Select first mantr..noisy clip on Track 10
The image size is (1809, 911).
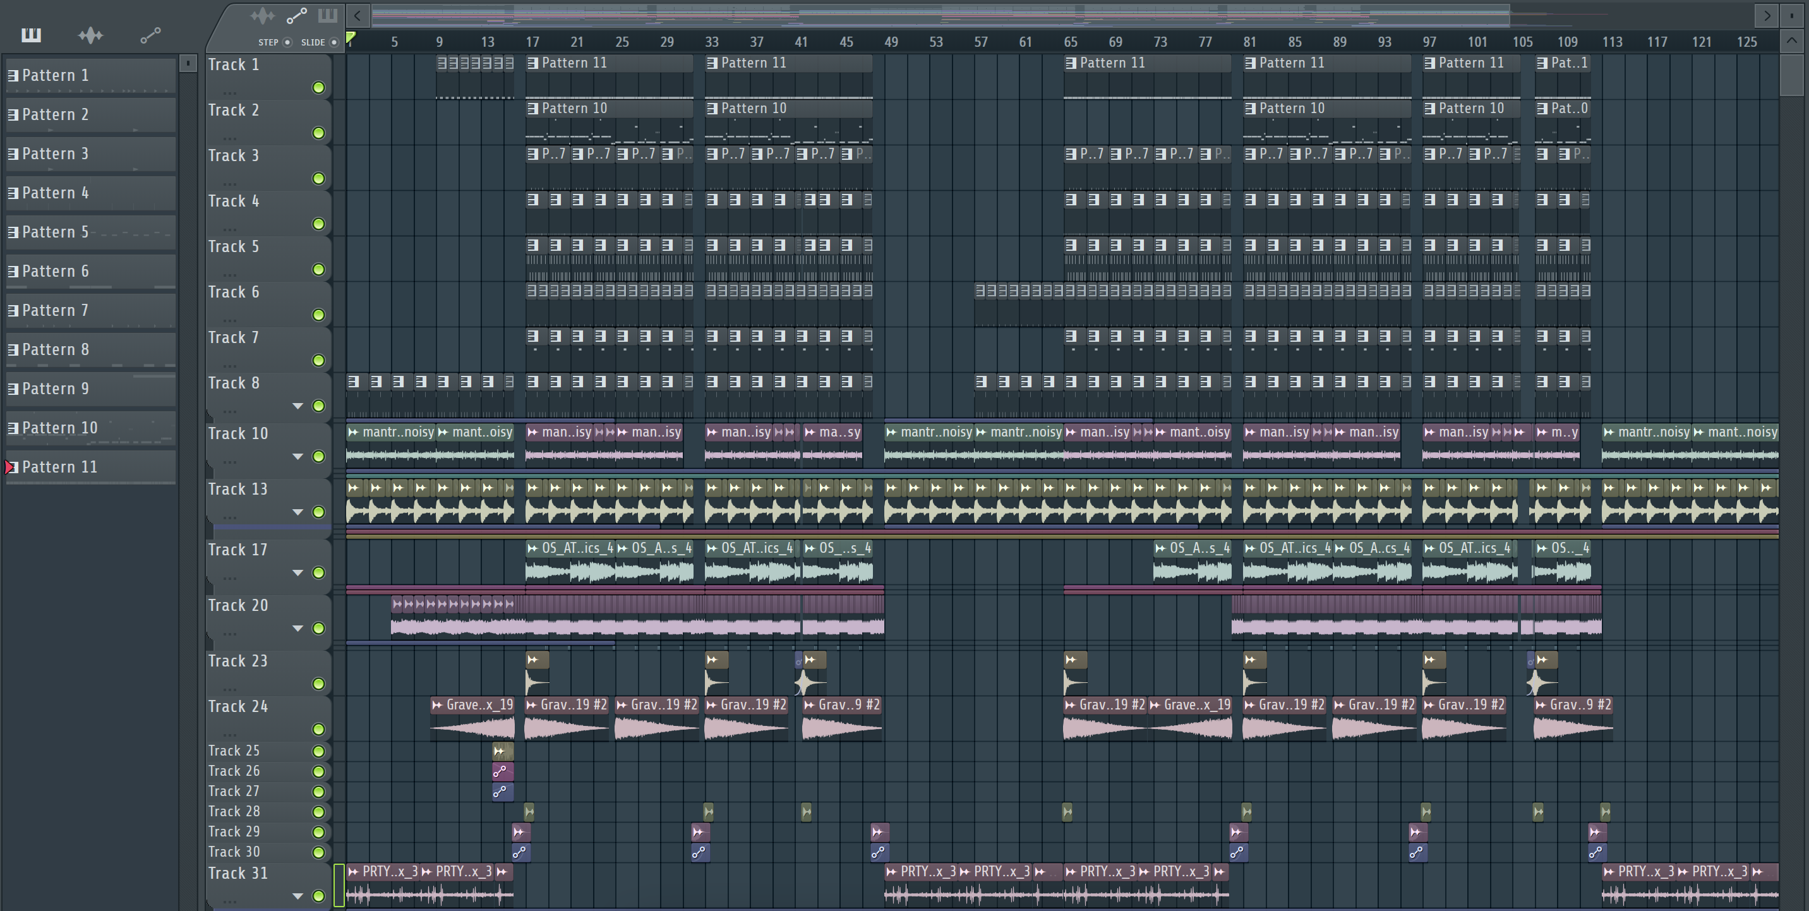tap(391, 445)
